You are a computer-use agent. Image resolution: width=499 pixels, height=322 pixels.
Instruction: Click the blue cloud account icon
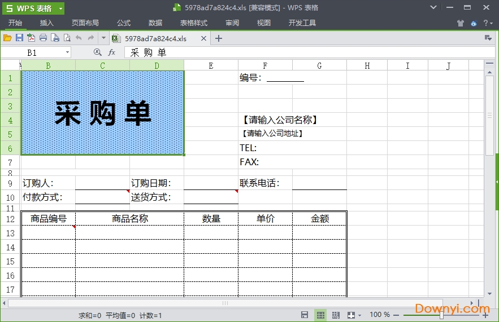[x=474, y=23]
